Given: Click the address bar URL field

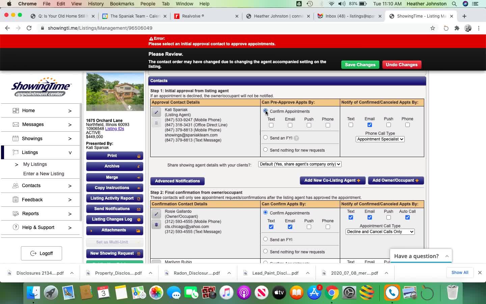Looking at the screenshot, I should (x=233, y=28).
